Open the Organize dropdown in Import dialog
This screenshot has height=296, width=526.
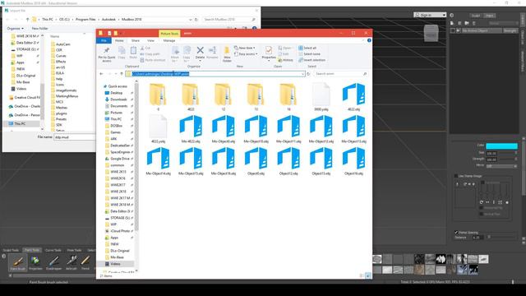tap(15, 29)
